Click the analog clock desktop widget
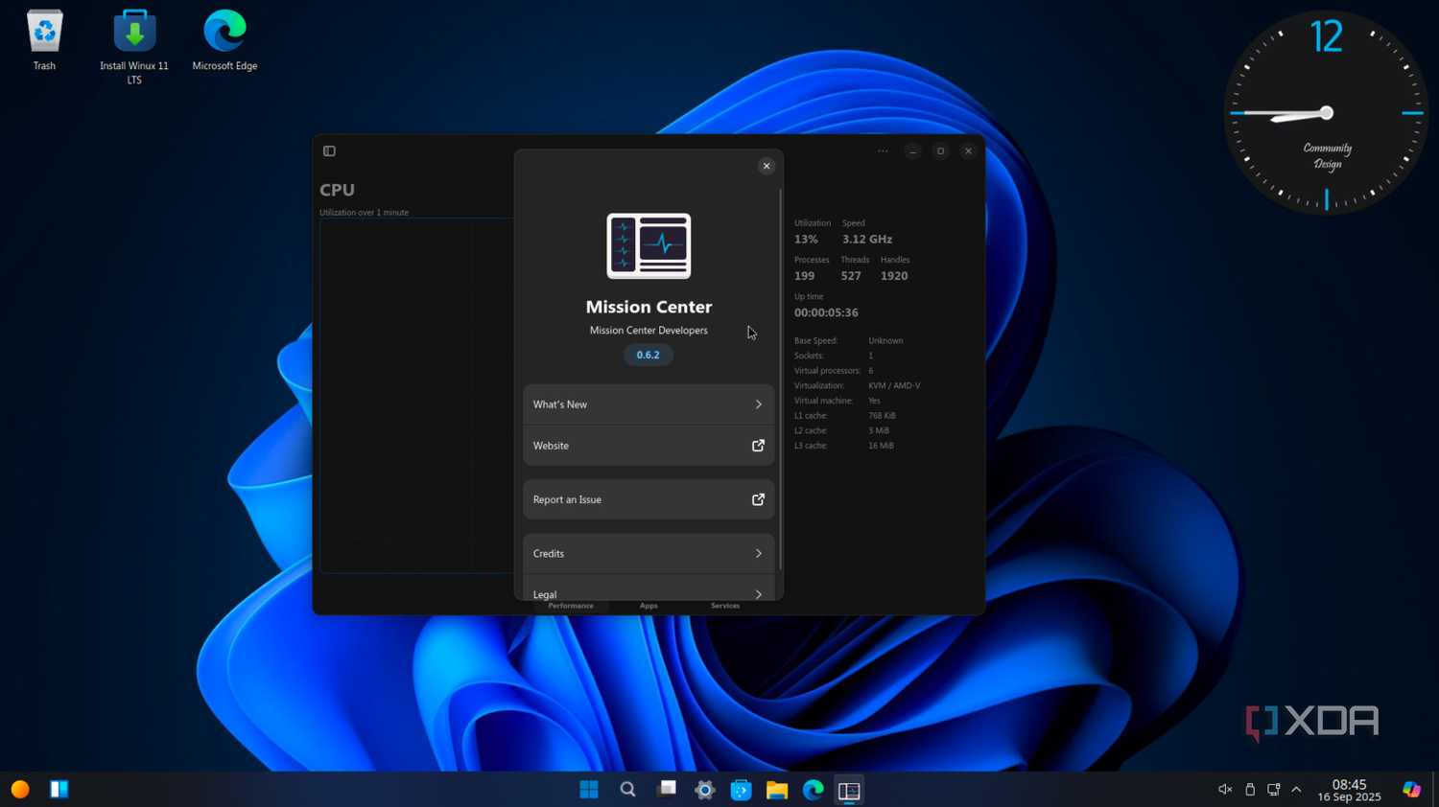The width and height of the screenshot is (1439, 807). point(1326,112)
